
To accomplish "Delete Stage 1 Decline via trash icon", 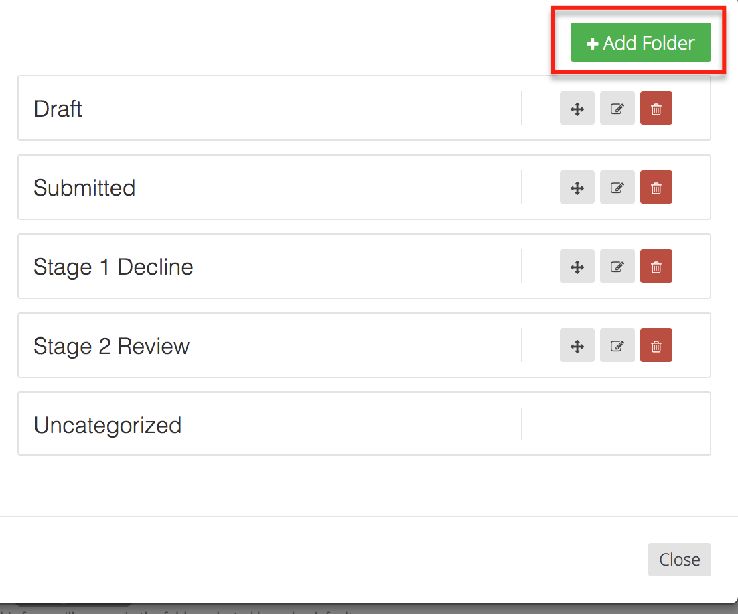I will click(x=656, y=266).
